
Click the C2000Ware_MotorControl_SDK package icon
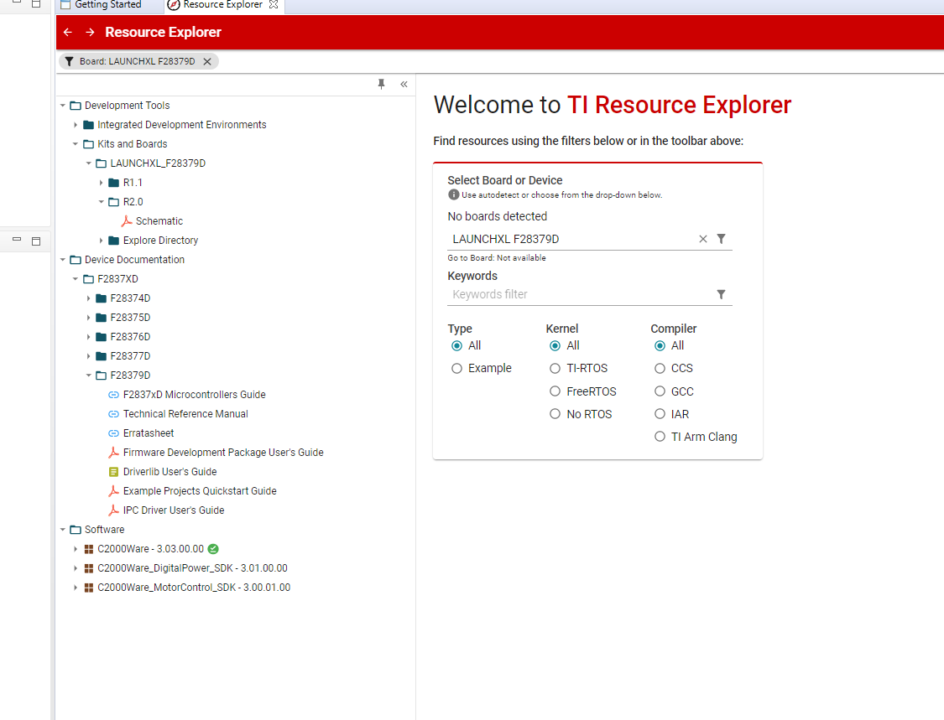pos(88,587)
